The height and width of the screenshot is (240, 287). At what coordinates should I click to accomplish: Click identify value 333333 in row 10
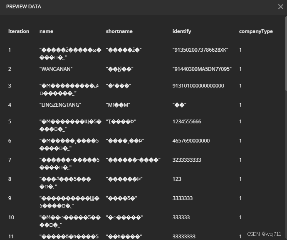pos(181,217)
